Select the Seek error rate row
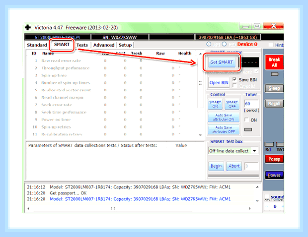This screenshot has height=237, width=308. pyautogui.click(x=112, y=105)
